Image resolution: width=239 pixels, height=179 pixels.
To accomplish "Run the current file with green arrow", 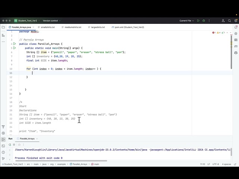I will tap(198, 21).
